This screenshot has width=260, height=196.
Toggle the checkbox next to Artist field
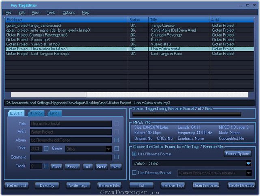[x=117, y=132]
